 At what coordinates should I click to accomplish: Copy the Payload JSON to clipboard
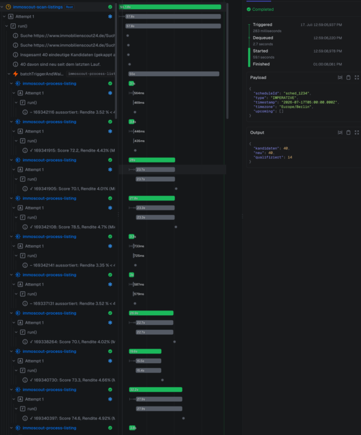point(348,77)
